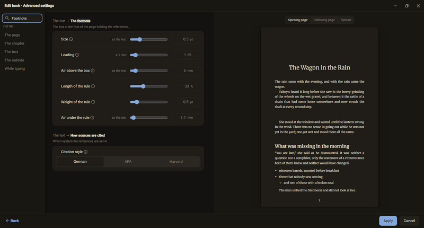Viewport: 424px width, 228px height.
Task: Switch preview to Spread
Action: (346, 20)
